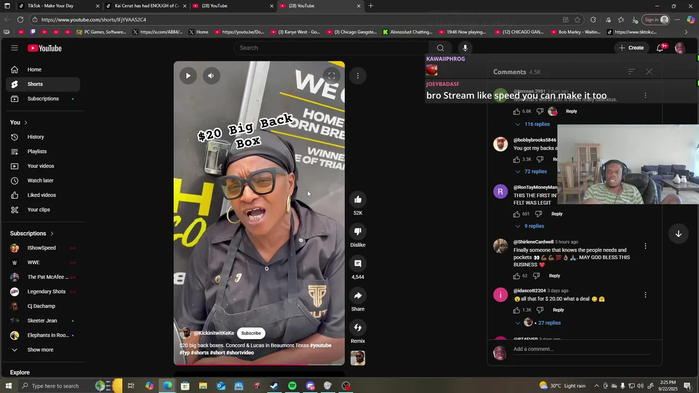Go to YouTube home via logo

point(45,48)
